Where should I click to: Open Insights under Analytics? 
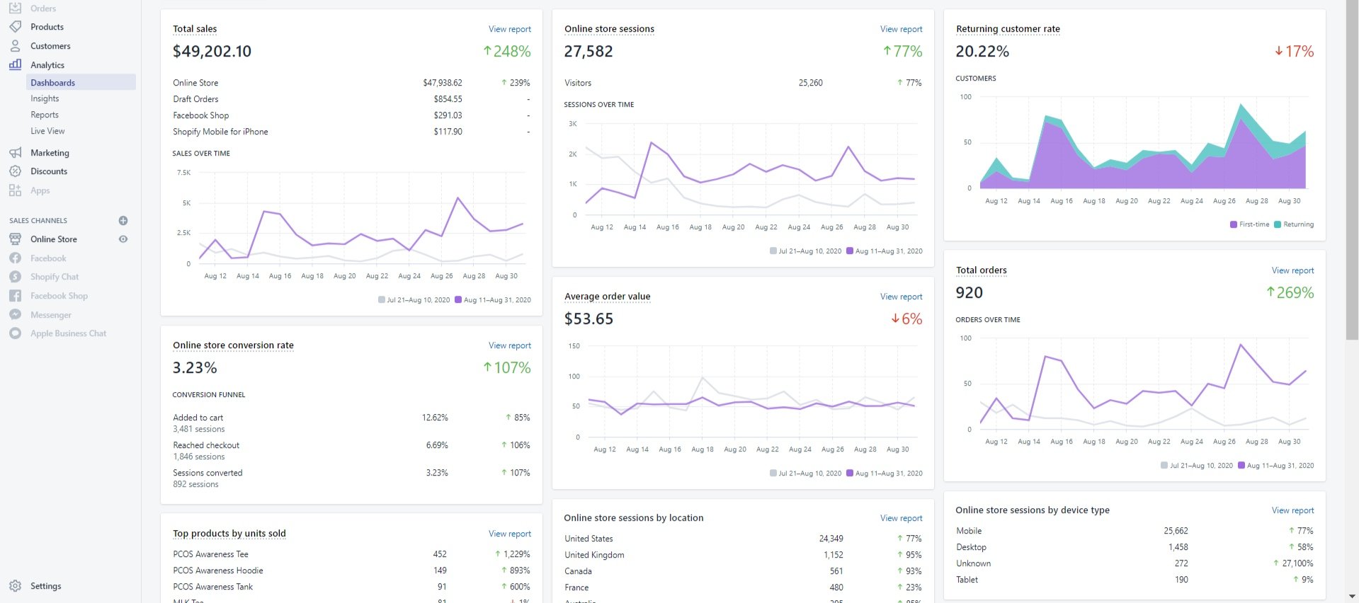tap(45, 98)
